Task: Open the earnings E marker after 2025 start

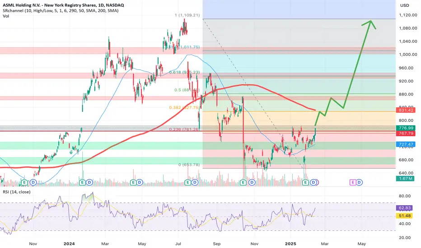Action: pyautogui.click(x=305, y=183)
